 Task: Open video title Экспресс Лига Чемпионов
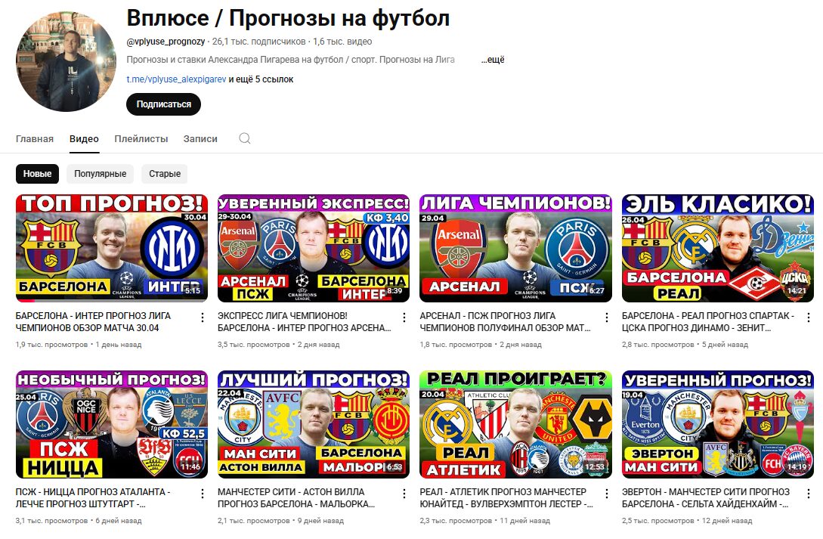305,322
